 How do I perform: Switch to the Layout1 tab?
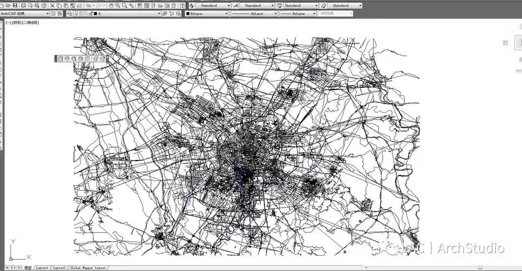click(x=43, y=268)
